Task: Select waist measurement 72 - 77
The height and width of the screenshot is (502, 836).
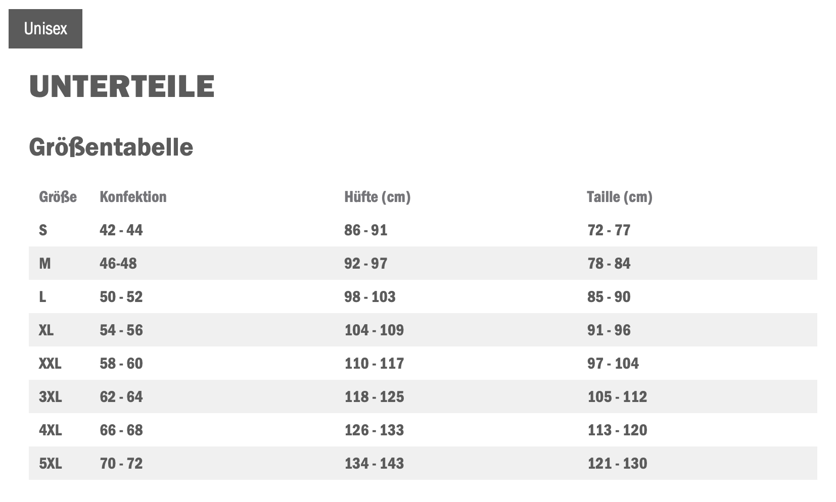Action: click(x=609, y=230)
